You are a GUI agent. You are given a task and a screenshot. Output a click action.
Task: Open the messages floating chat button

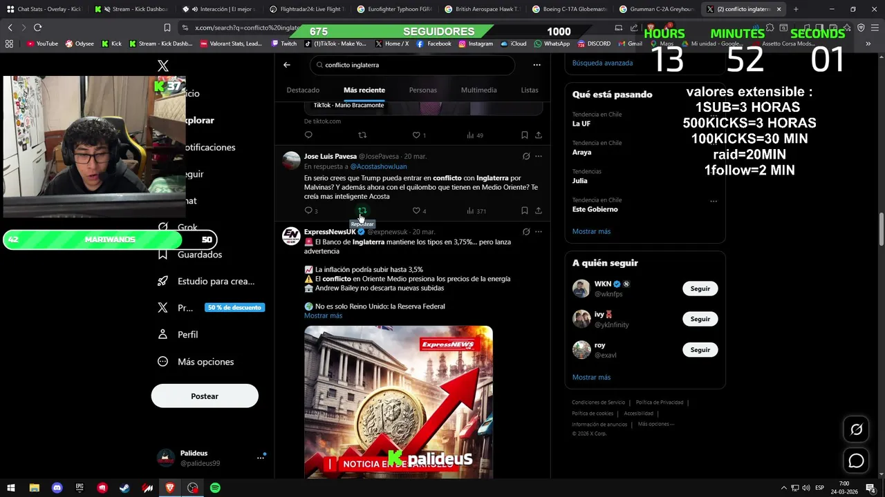pyautogui.click(x=856, y=460)
